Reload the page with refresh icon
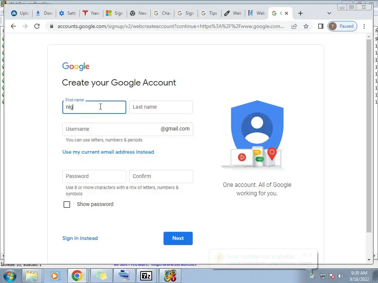The width and height of the screenshot is (378, 283). point(37,26)
